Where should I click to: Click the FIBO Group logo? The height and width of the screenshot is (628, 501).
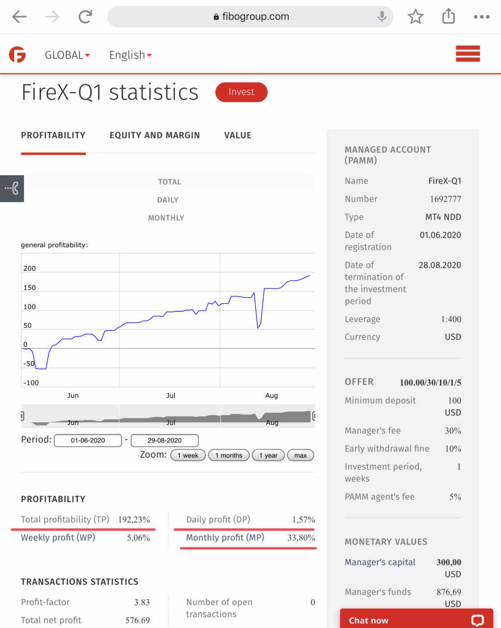click(18, 54)
